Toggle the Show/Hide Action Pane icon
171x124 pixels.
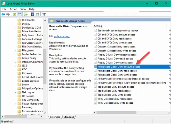(x=38, y=14)
